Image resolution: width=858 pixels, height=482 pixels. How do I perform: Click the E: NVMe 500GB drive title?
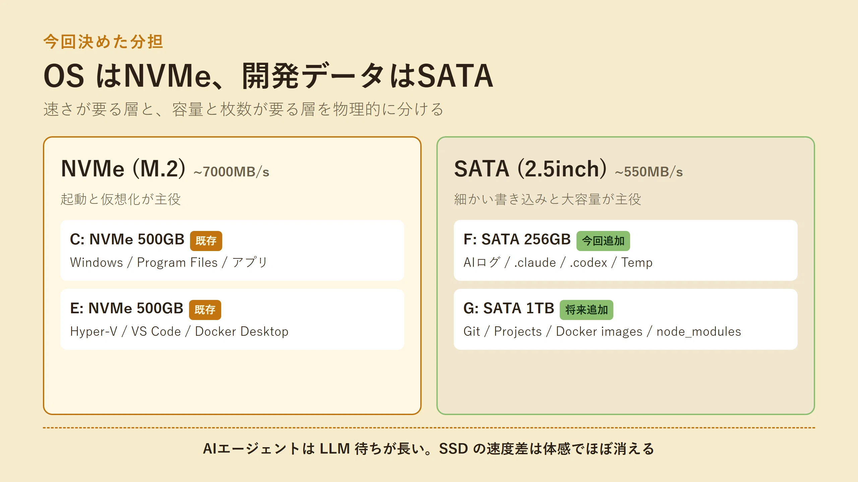[127, 308]
